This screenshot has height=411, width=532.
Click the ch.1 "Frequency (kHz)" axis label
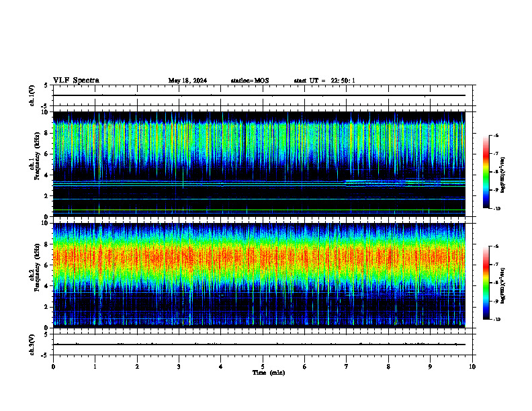[x=37, y=156]
